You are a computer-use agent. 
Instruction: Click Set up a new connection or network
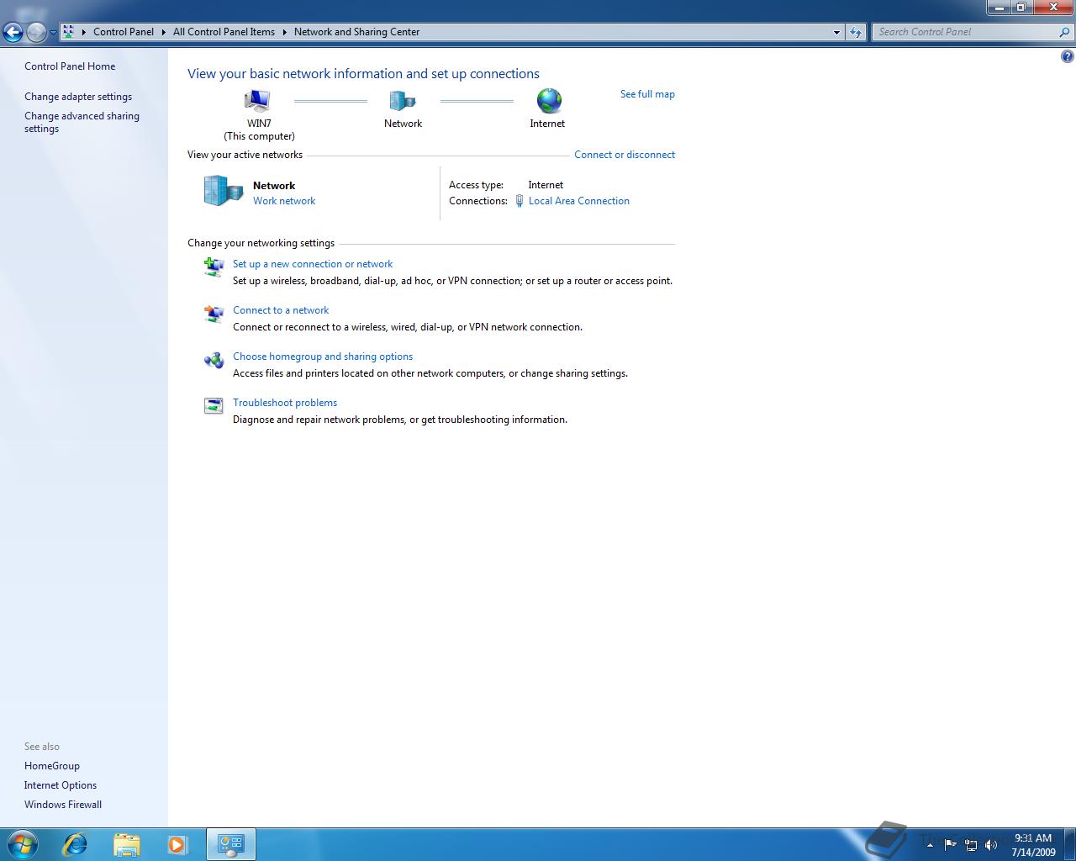tap(313, 264)
